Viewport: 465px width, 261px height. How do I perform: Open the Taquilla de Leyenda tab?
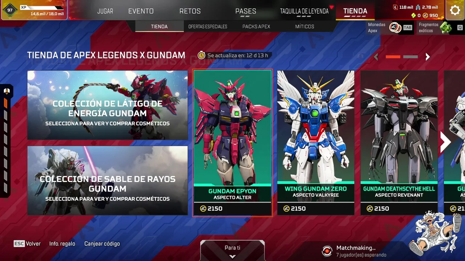pos(304,11)
